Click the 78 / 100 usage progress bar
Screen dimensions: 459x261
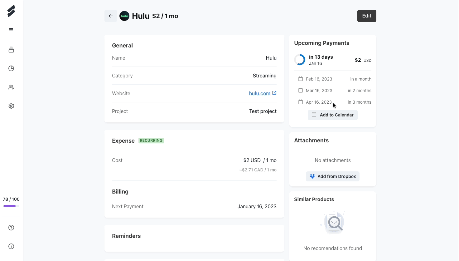point(11,206)
